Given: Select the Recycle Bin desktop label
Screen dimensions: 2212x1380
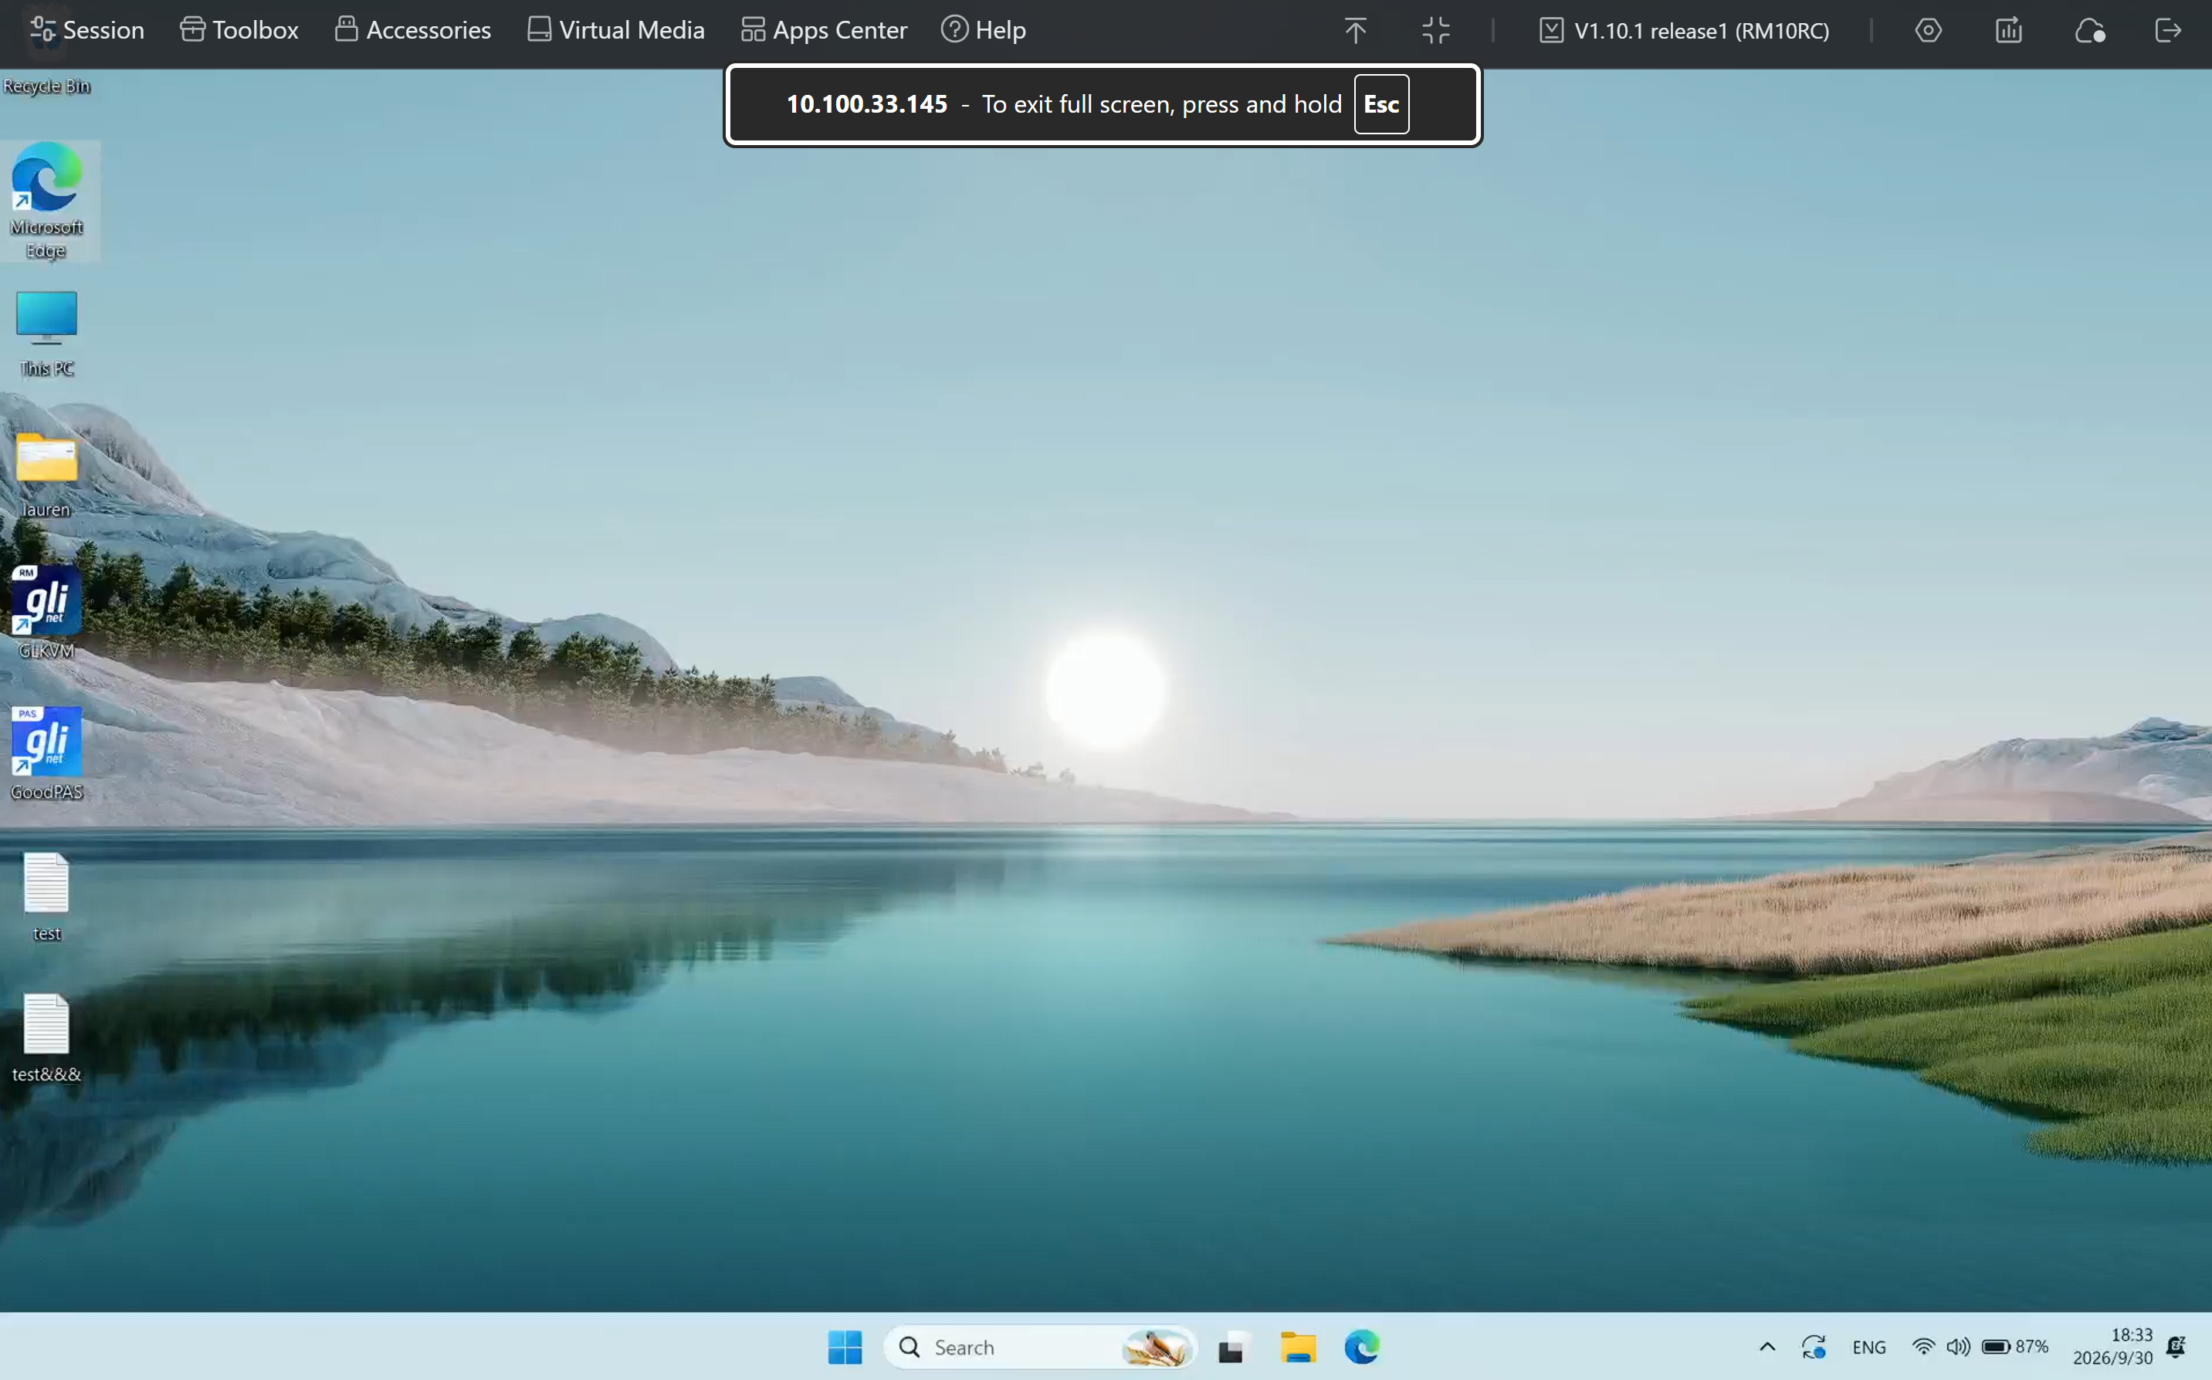Looking at the screenshot, I should click(46, 86).
